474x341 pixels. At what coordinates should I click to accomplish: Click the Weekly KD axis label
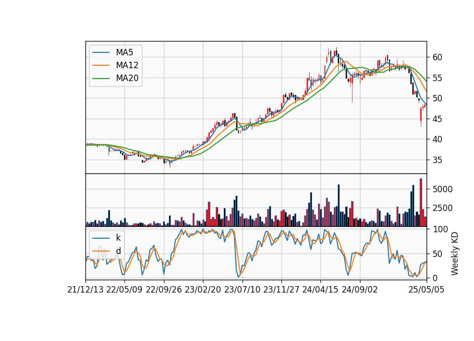pos(455,254)
